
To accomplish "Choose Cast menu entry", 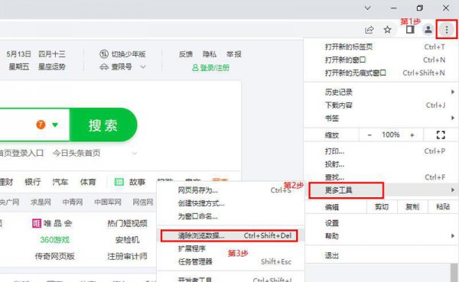I will point(381,164).
